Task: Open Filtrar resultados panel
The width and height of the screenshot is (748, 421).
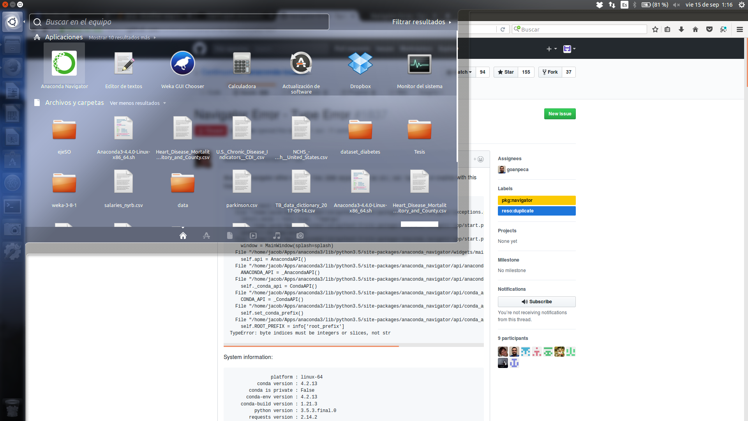Action: [422, 22]
